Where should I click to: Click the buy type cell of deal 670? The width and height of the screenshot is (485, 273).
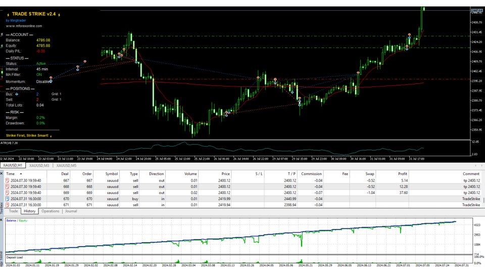[x=135, y=199]
